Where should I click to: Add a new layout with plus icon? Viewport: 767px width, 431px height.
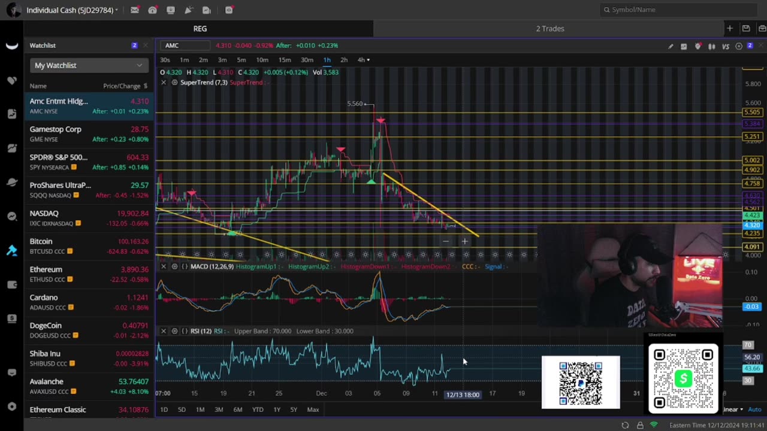(730, 28)
